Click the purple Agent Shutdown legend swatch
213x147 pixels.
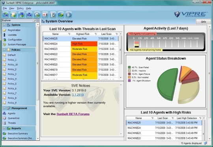point(129,81)
